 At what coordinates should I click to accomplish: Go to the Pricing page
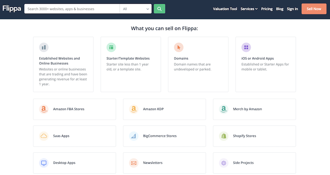coord(267,9)
